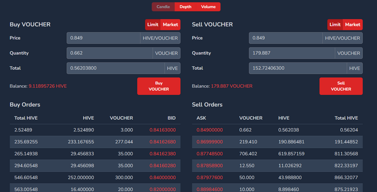Switch to the Candle chart tab
This screenshot has width=377, height=192.
pos(163,7)
